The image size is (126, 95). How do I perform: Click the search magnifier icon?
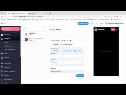[x=45, y=29]
